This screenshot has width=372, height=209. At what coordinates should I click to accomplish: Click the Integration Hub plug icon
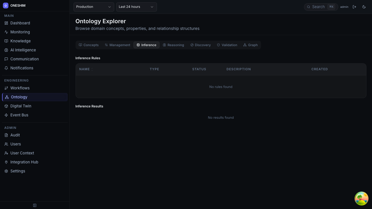(x=6, y=162)
